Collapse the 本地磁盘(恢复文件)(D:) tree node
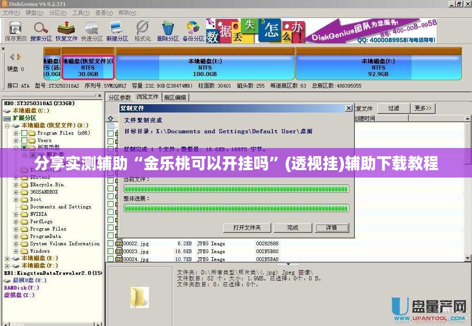The image size is (472, 326). (x=7, y=126)
